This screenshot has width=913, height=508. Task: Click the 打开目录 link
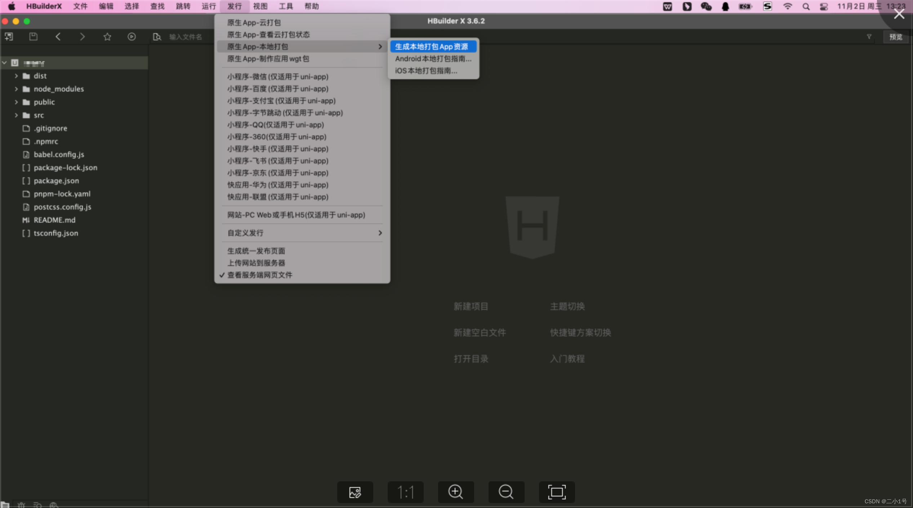coord(471,358)
